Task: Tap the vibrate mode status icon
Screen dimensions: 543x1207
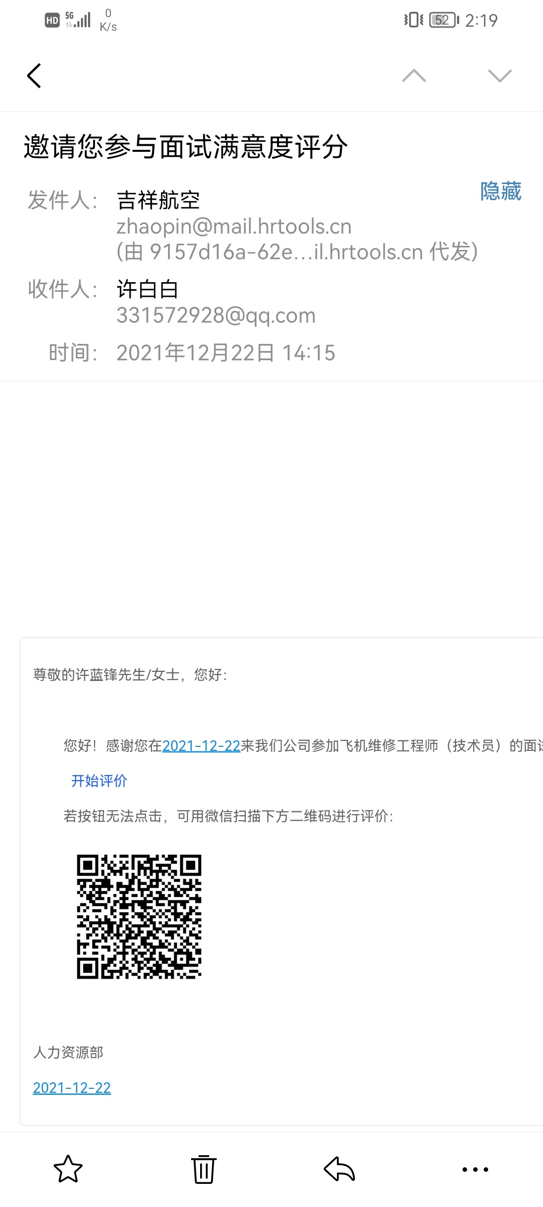Action: click(413, 20)
